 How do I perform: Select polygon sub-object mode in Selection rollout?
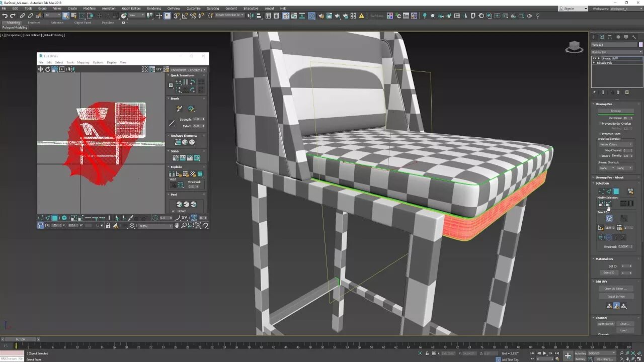(616, 191)
